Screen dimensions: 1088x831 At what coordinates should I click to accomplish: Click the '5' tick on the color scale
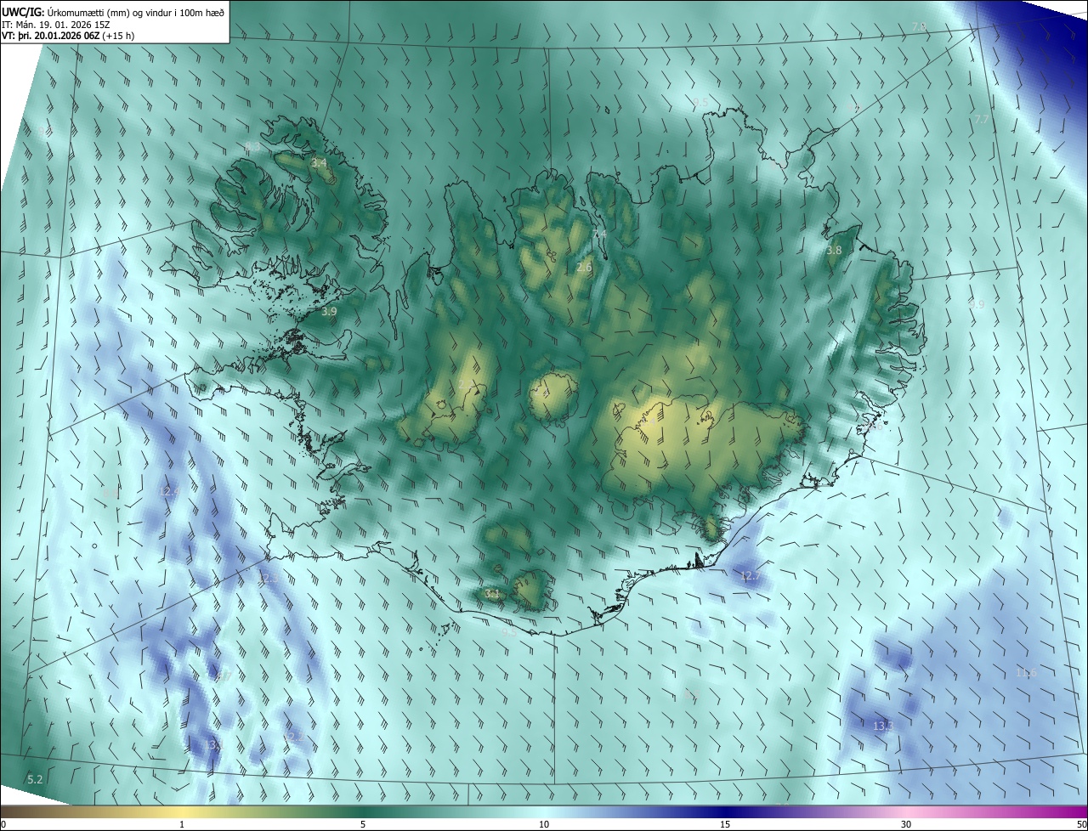pos(363,824)
